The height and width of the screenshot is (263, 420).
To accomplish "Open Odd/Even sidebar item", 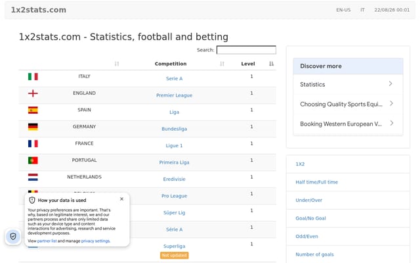I will click(x=306, y=237).
